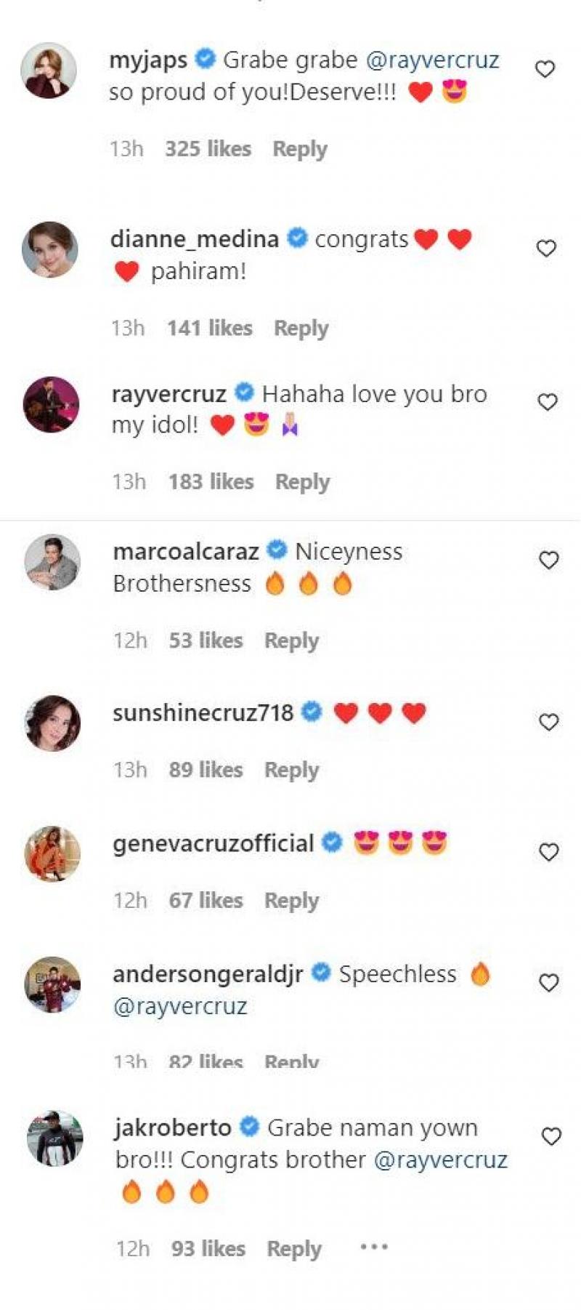
Task: Open the marcoalcaraz profile picture
Action: [x=52, y=562]
